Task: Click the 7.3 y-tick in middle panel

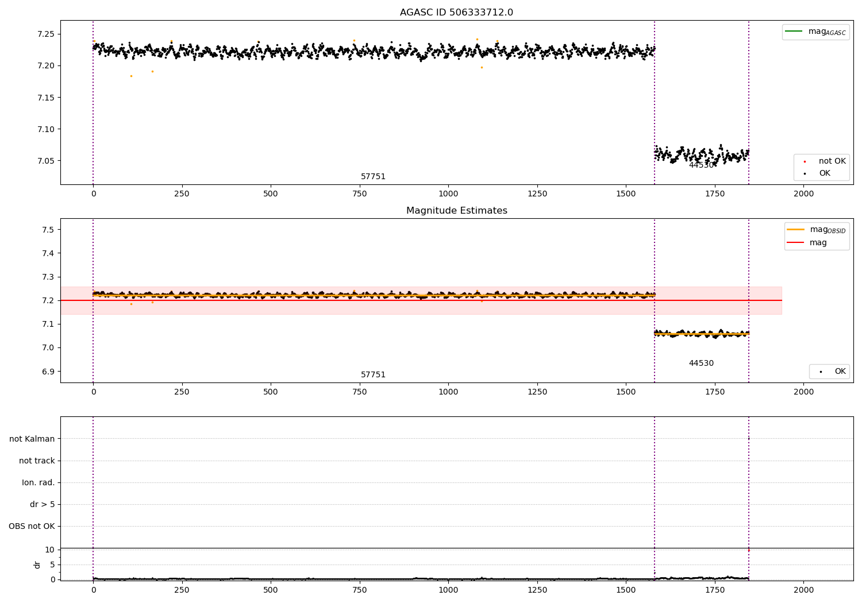Action: (48, 277)
